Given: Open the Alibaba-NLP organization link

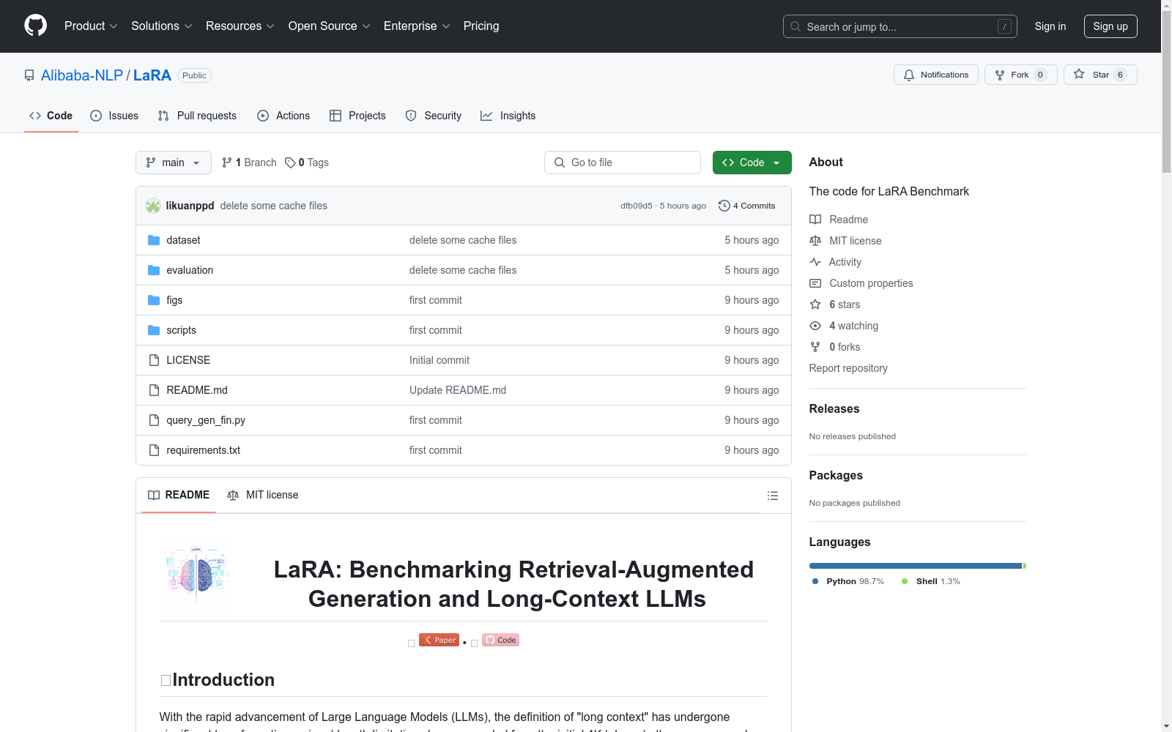Looking at the screenshot, I should click(x=82, y=75).
